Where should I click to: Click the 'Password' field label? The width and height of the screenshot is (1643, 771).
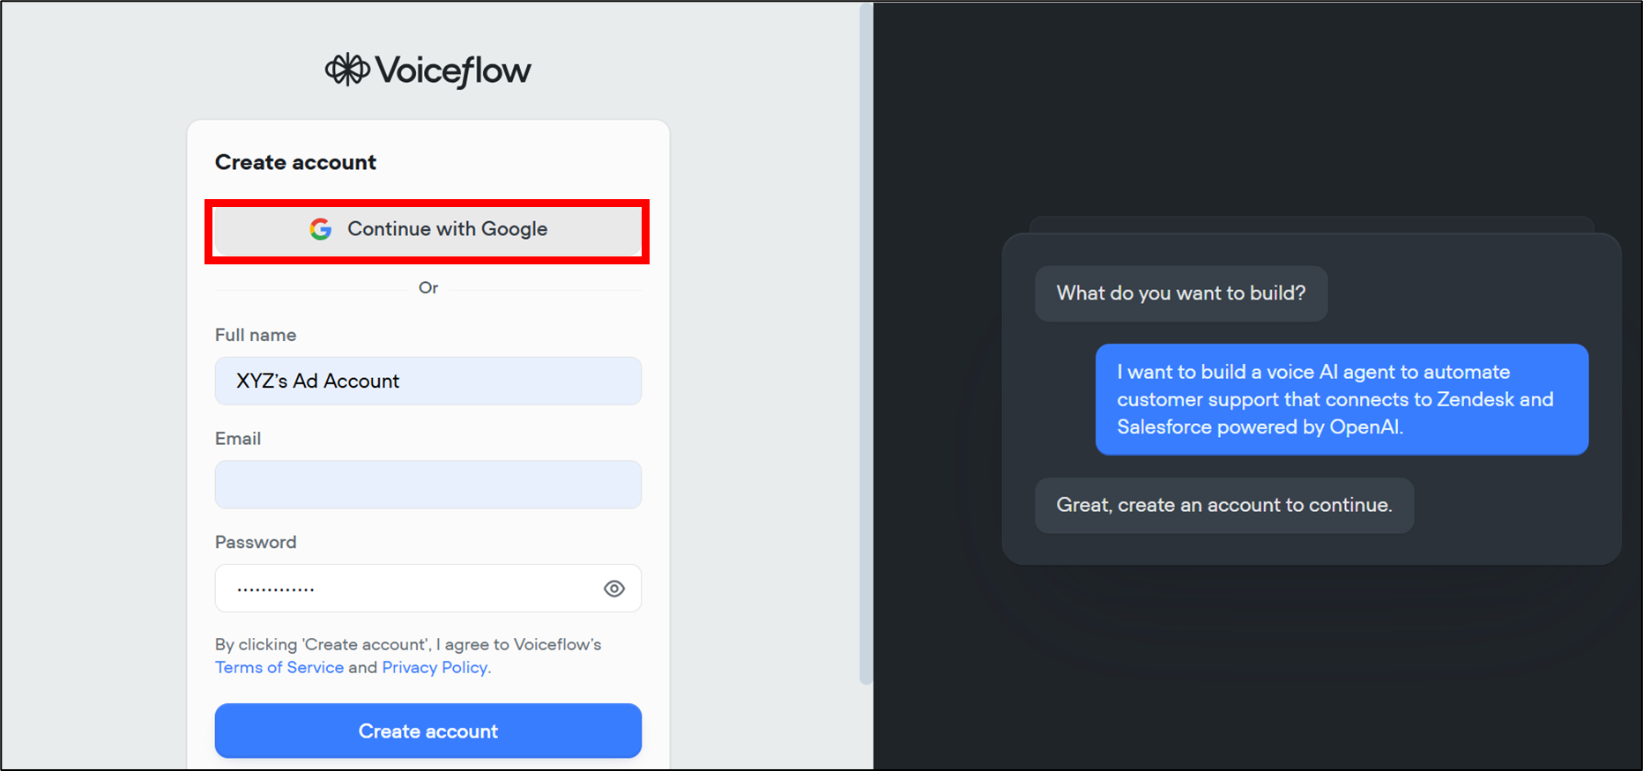pos(256,542)
